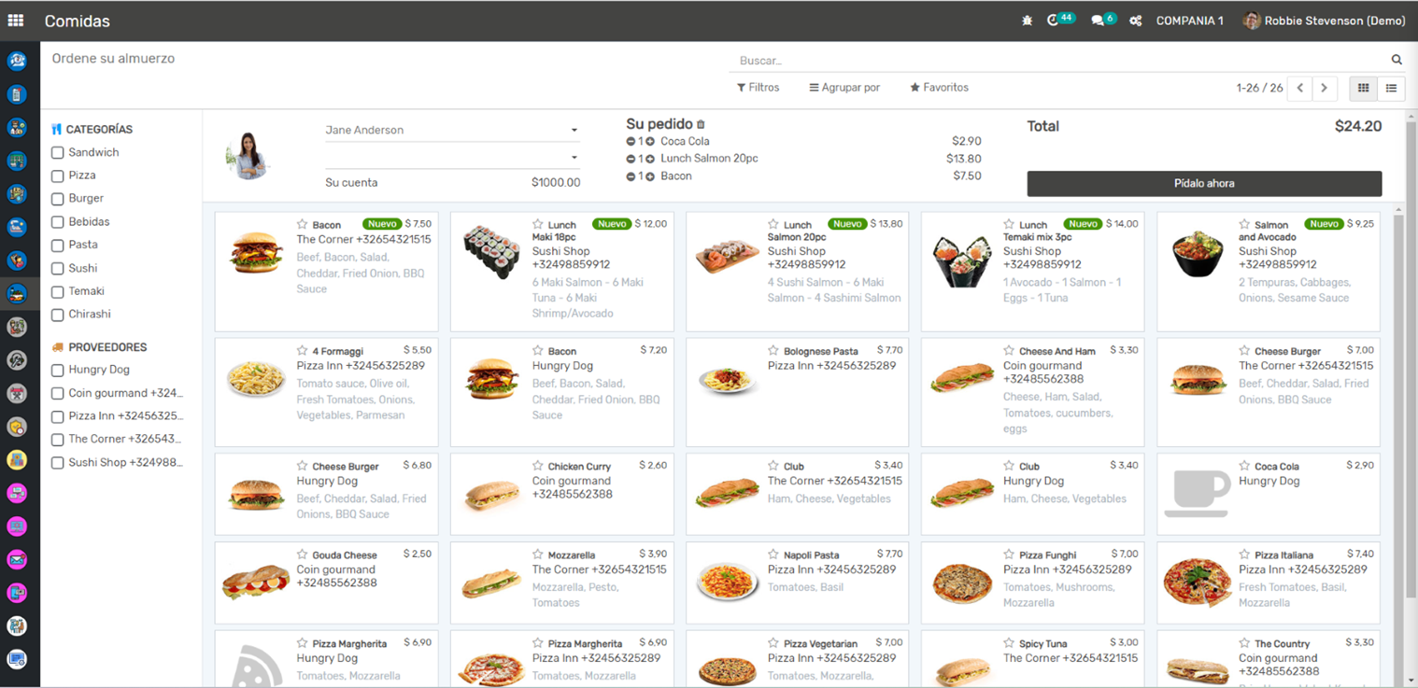Open the messages chat icon with badge 6
The image size is (1418, 688).
pyautogui.click(x=1098, y=21)
